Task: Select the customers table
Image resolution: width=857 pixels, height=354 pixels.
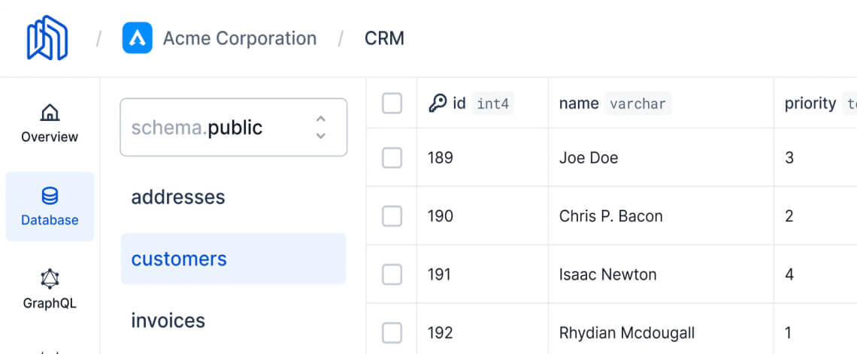Action: point(179,259)
